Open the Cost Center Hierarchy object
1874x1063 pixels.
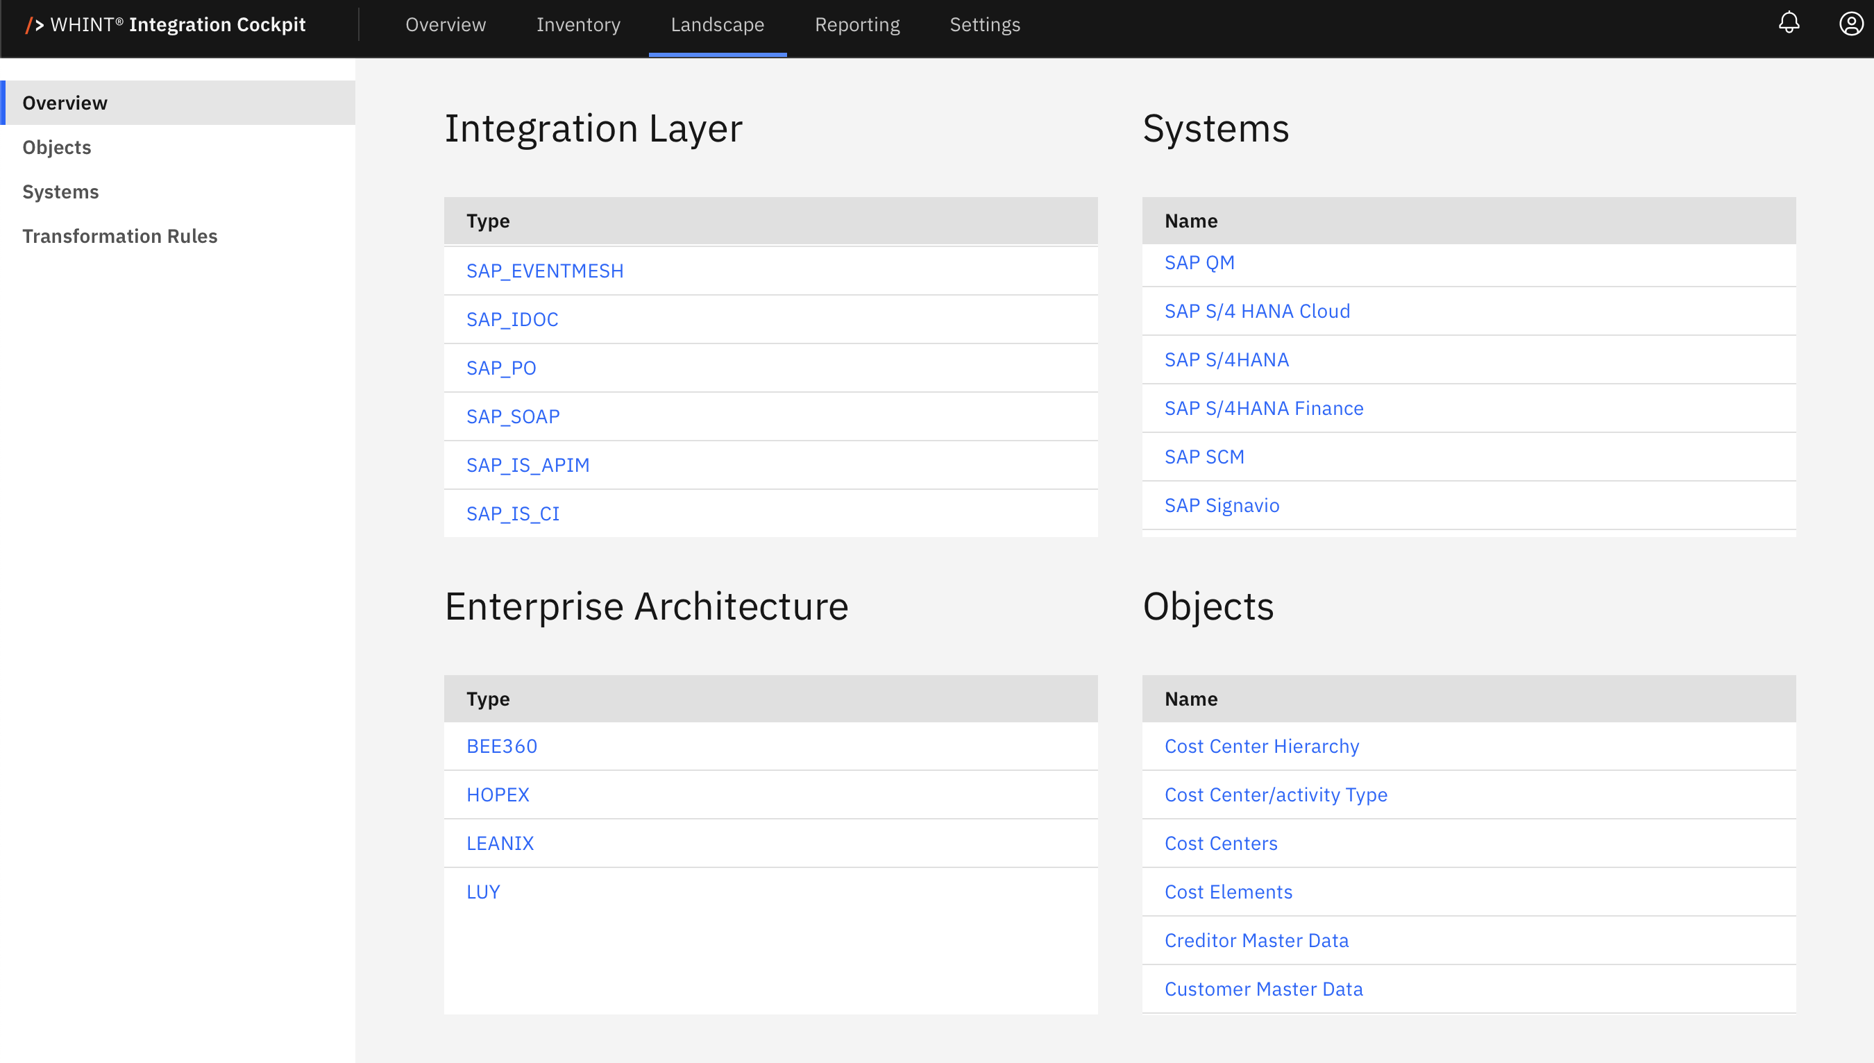[1261, 746]
